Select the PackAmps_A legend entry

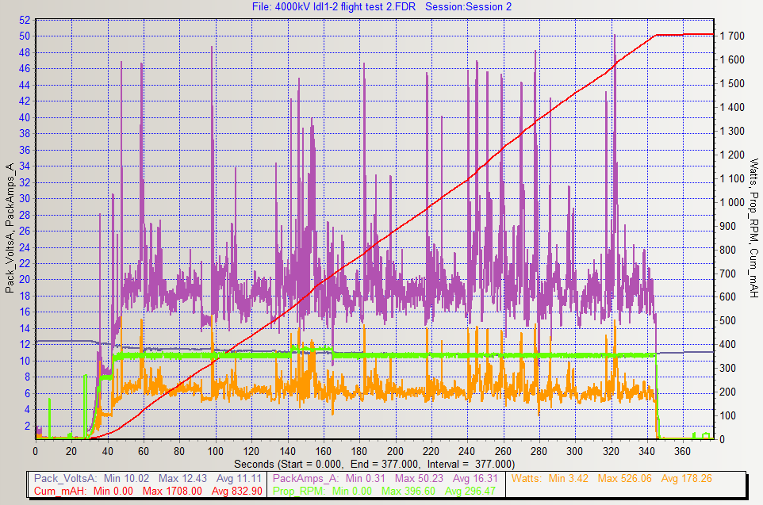pyautogui.click(x=305, y=479)
